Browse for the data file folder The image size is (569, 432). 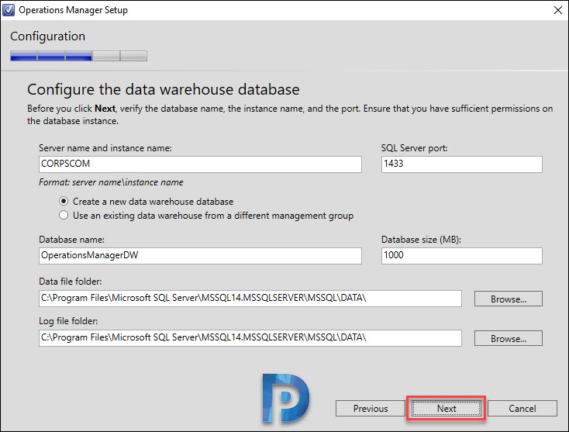pyautogui.click(x=508, y=299)
